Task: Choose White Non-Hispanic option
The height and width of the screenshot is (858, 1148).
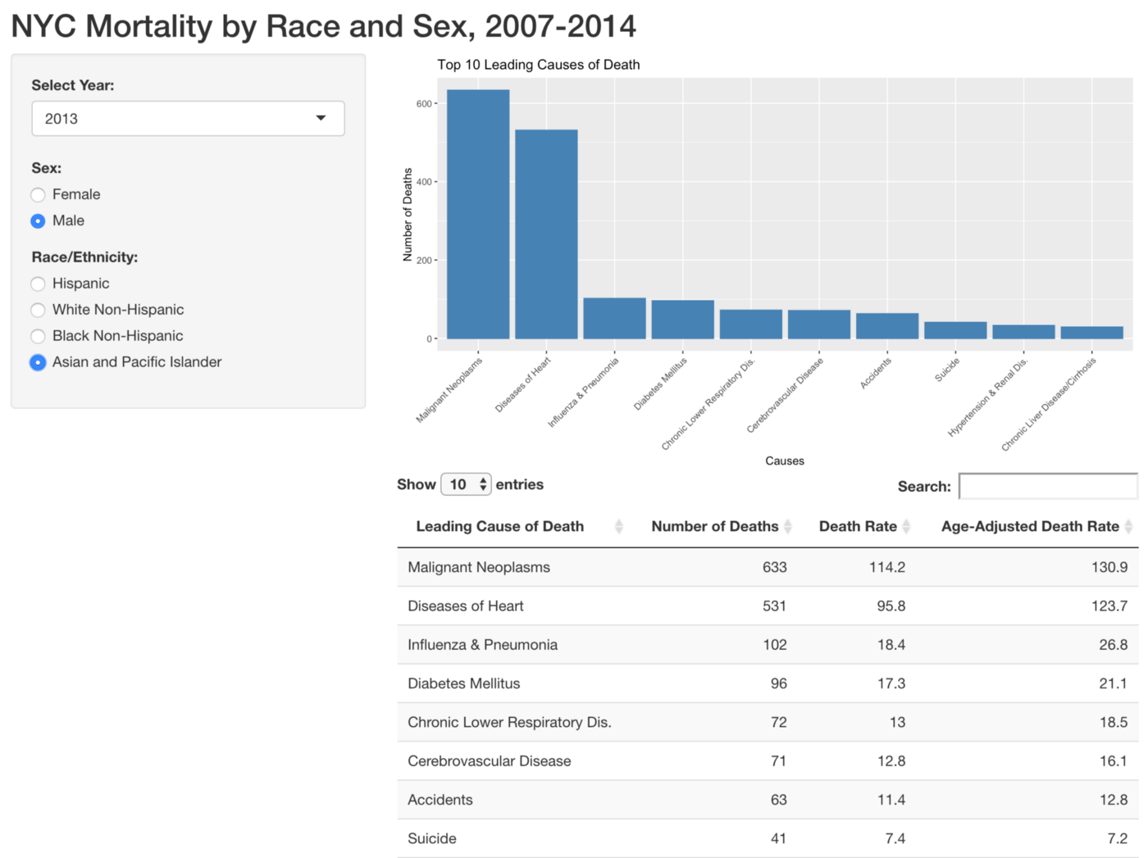Action: (x=38, y=311)
